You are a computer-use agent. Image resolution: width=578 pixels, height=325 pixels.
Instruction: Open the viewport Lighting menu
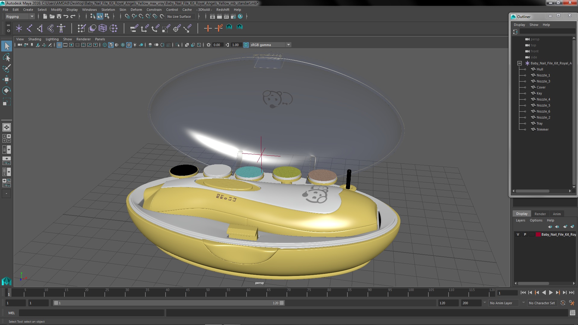coord(52,39)
